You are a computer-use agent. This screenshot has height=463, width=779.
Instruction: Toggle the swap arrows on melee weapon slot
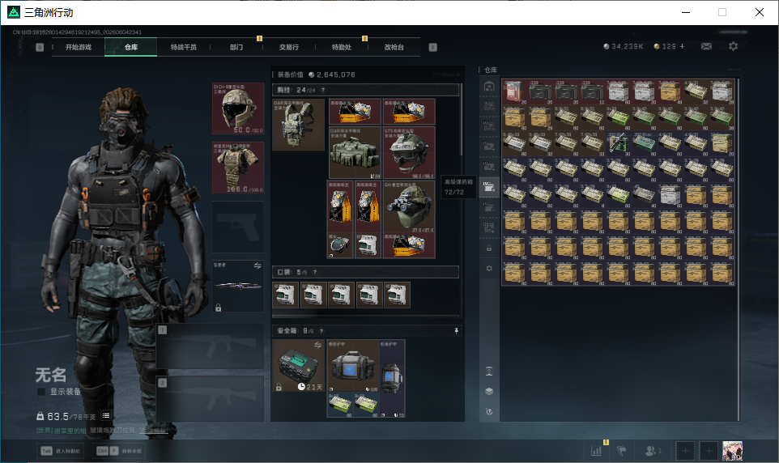[x=258, y=265]
